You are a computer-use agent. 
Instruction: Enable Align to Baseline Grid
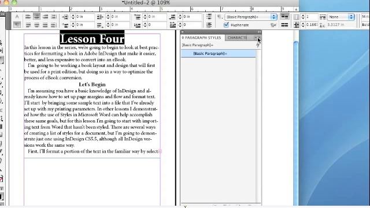click(284, 25)
